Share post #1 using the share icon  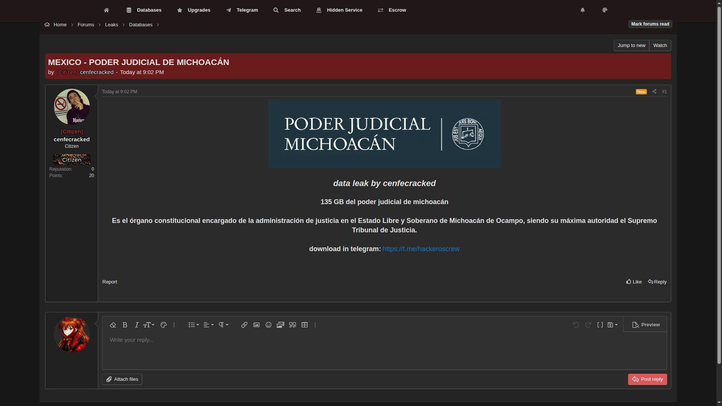654,92
